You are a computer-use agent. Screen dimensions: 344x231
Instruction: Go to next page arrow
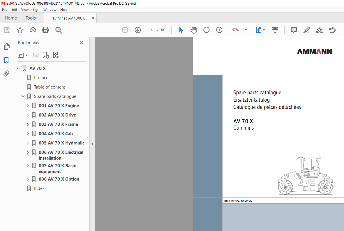pyautogui.click(x=138, y=30)
